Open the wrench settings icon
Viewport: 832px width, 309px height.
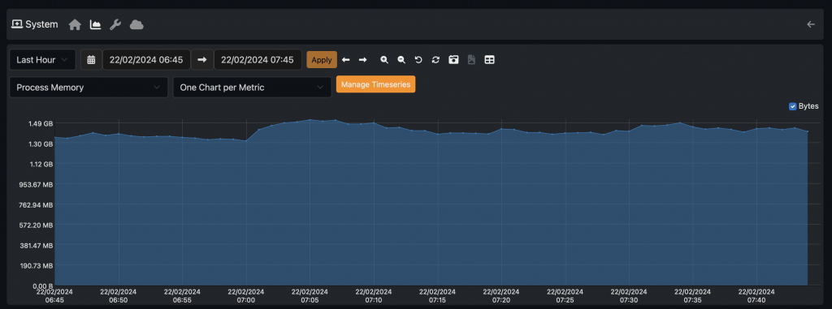115,25
